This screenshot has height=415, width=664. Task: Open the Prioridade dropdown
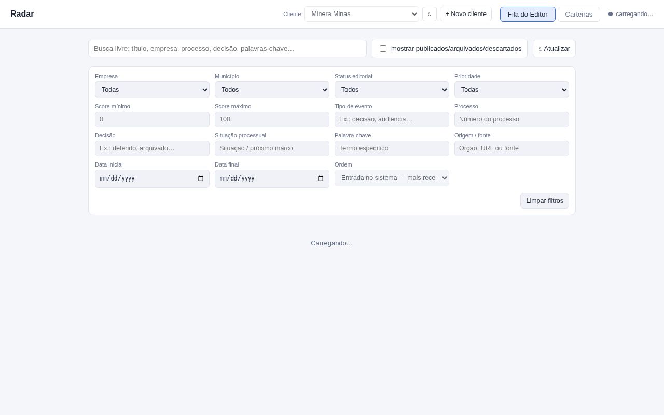click(511, 90)
